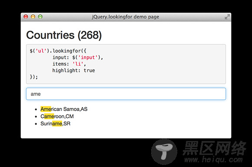Image resolution: width=252 pixels, height=167 pixels.
Task: Click the 'highlight: true' code line
Action: [x=73, y=70]
